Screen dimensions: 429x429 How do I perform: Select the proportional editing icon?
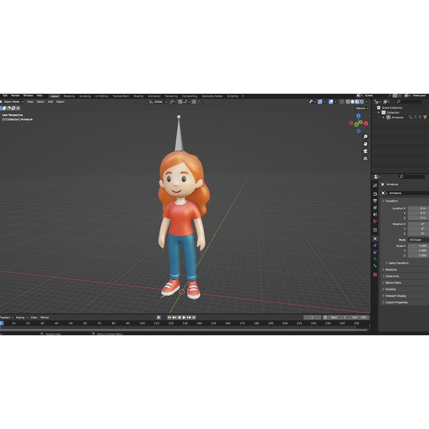tap(194, 102)
